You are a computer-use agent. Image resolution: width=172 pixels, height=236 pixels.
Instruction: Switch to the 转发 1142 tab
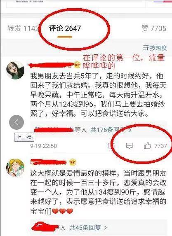pyautogui.click(x=23, y=28)
